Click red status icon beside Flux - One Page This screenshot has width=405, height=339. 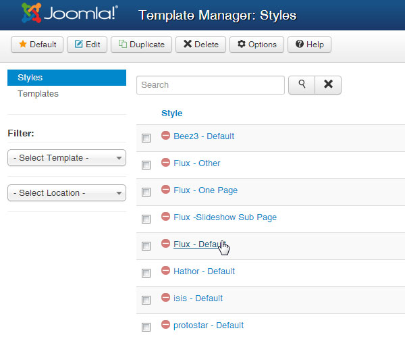(x=165, y=189)
